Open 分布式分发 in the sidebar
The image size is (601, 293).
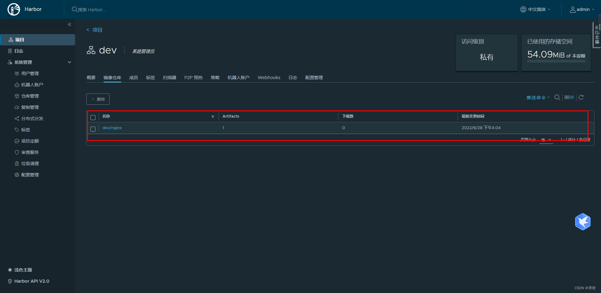pos(32,119)
